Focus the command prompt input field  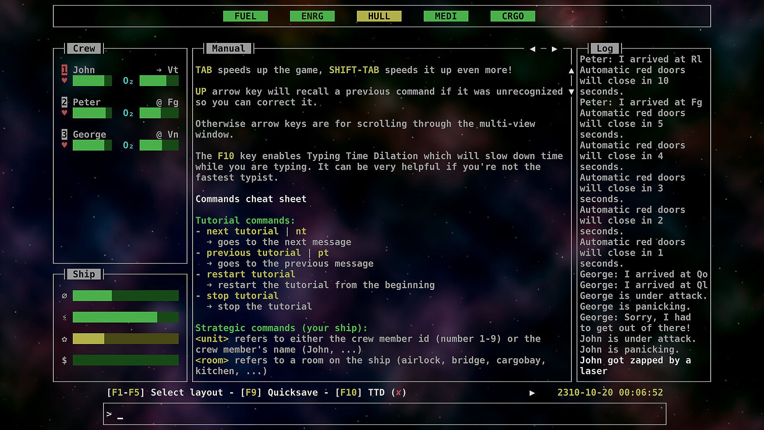[x=384, y=414]
